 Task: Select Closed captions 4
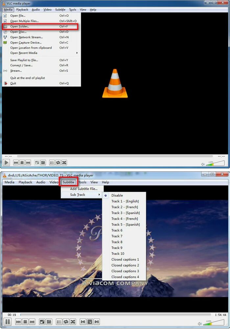click(x=124, y=277)
